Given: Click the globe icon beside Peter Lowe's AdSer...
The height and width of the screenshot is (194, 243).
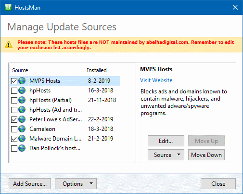Looking at the screenshot, I should [22, 119].
